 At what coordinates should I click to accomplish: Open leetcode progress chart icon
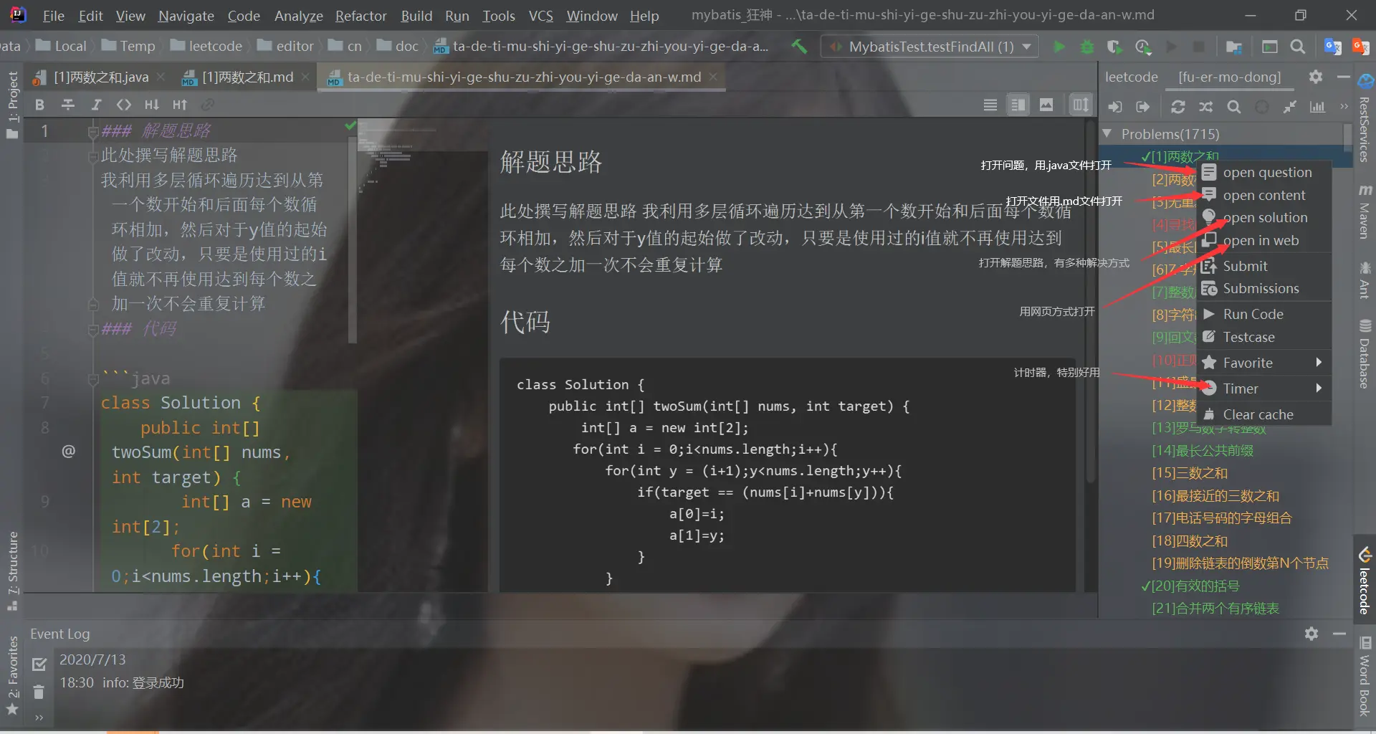1317,107
